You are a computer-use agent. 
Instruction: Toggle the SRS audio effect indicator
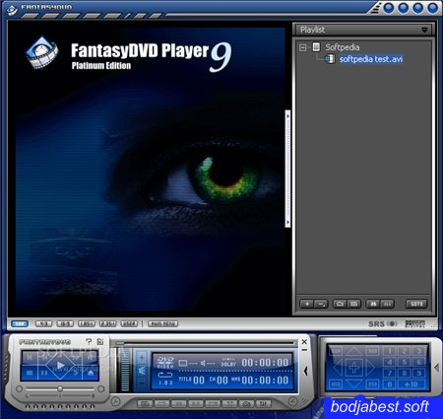[383, 324]
